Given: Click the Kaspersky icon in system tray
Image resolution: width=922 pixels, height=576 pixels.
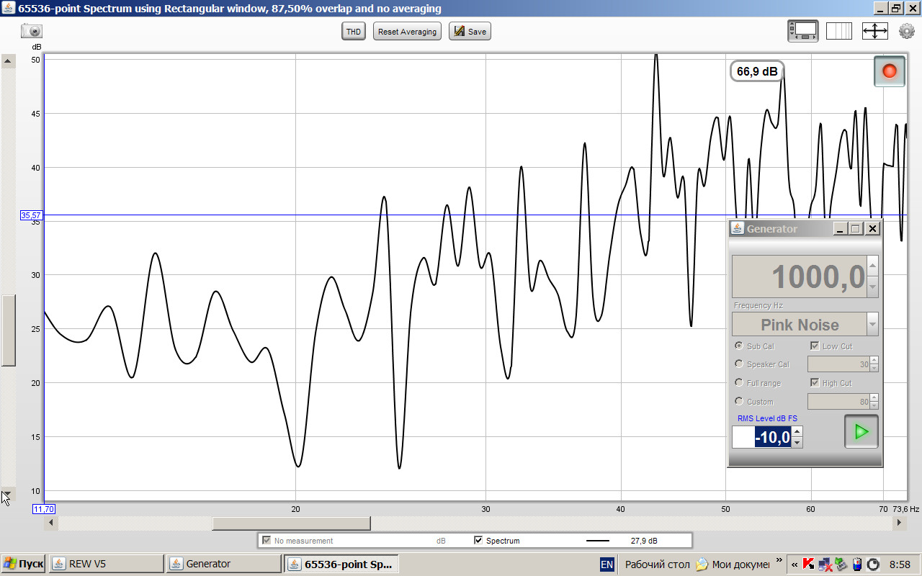Looking at the screenshot, I should point(810,564).
